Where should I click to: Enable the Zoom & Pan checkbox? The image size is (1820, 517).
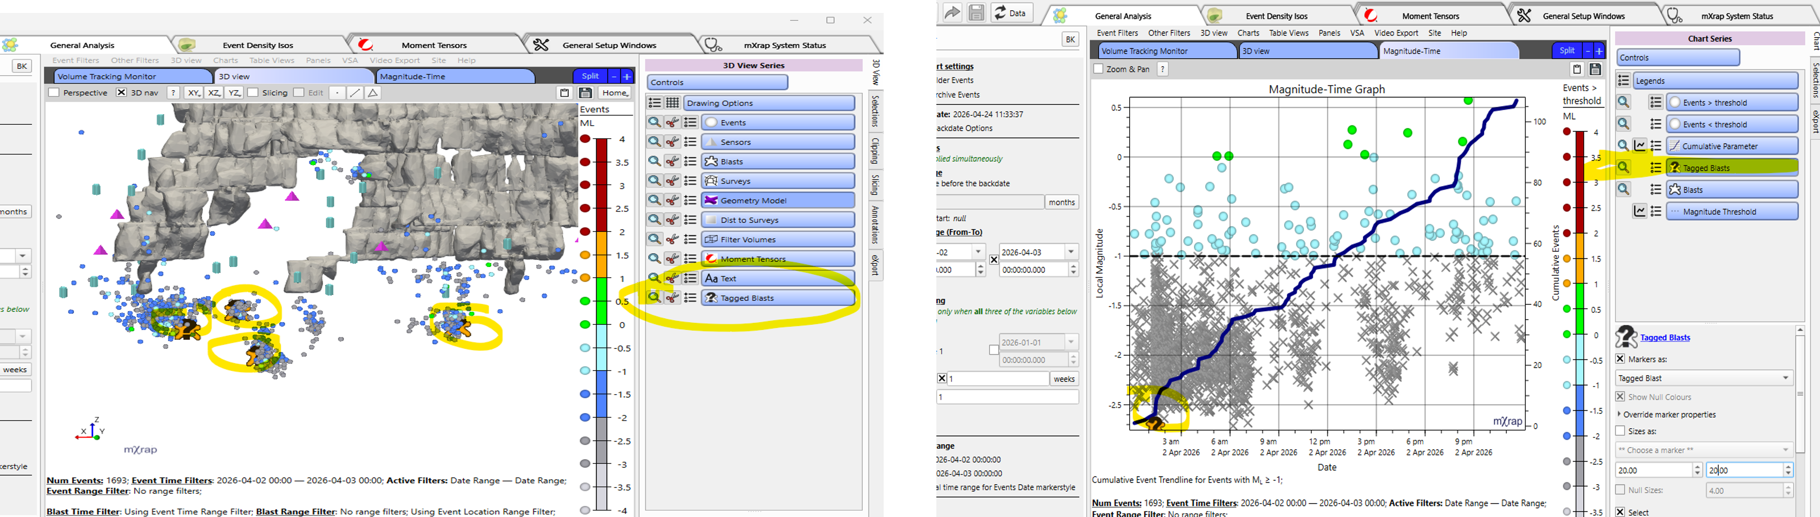pos(1099,69)
